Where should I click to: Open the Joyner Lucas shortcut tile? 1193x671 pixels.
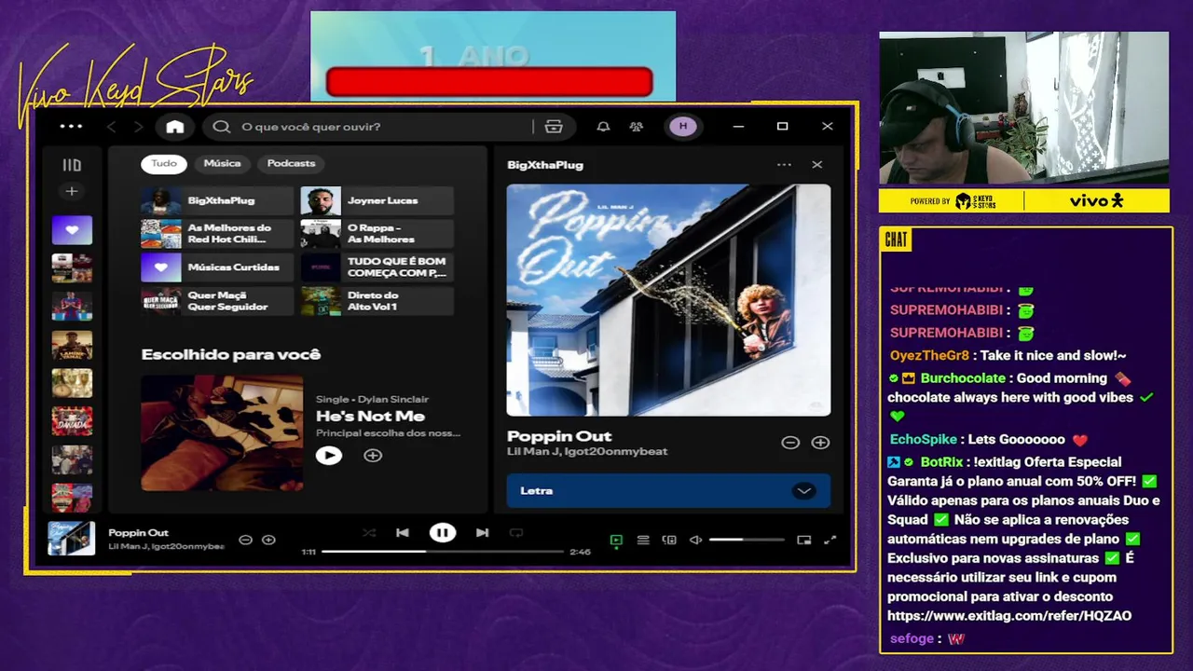[377, 200]
